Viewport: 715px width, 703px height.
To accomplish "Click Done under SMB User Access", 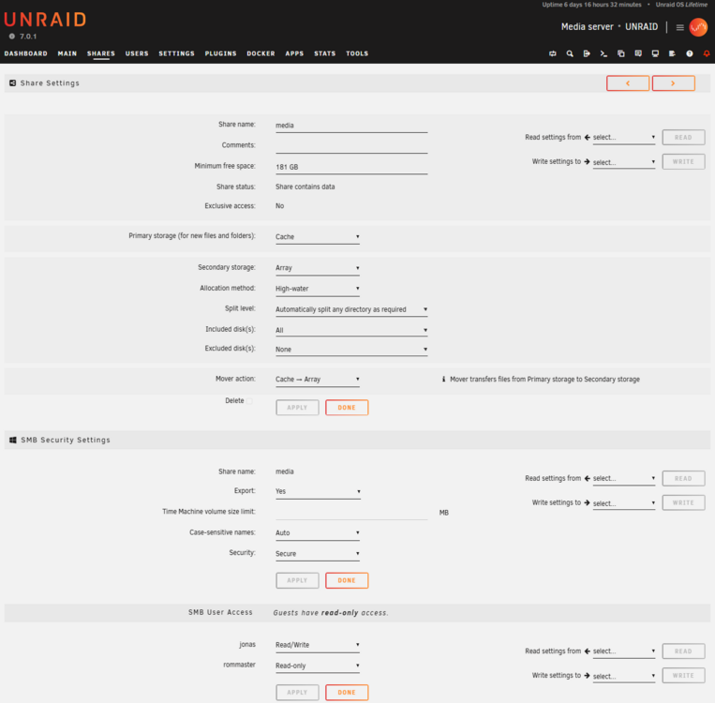I will point(347,693).
